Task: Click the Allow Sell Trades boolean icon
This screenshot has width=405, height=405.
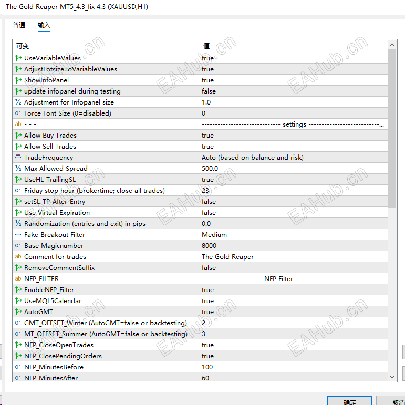Action: coord(18,147)
